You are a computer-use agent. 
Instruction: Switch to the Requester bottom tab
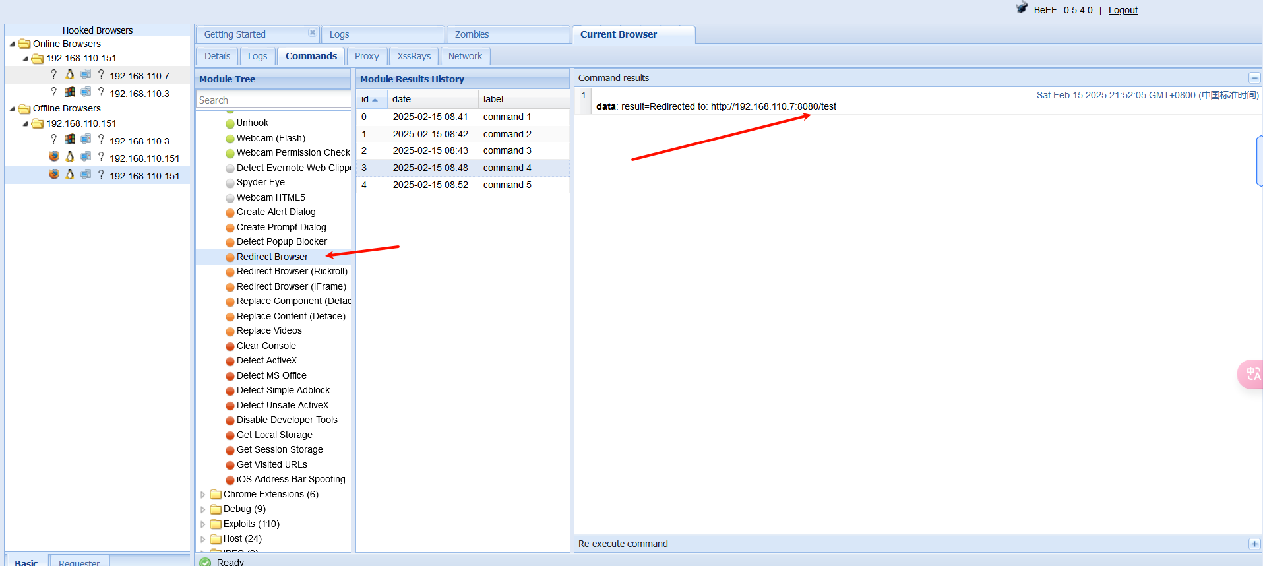click(x=79, y=561)
